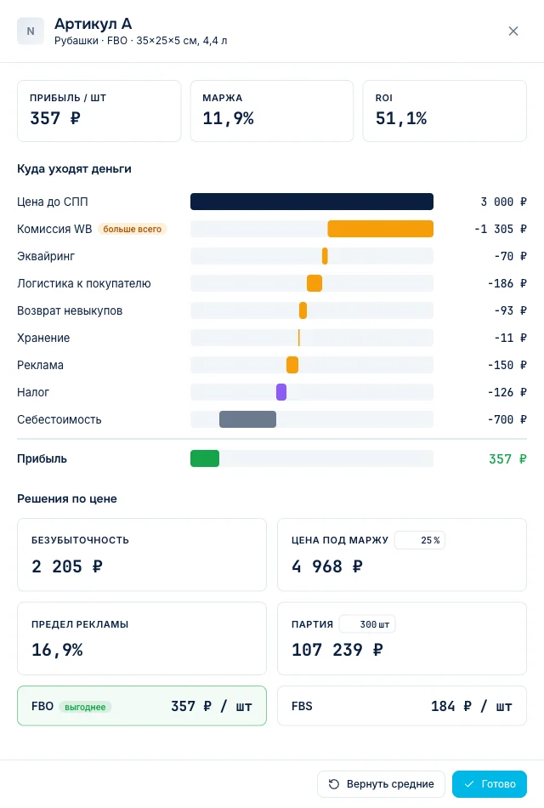The image size is (544, 808).
Task: Close the Артикул А dialog with the X
Action: coord(513,31)
